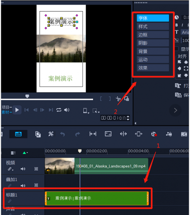Open the device preview size dropdown
Screen dimensions: 190x215
86,111
